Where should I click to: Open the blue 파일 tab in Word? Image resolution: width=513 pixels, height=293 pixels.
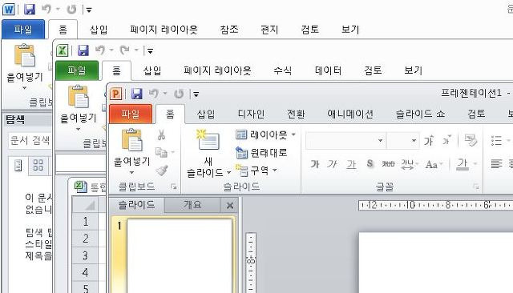tap(23, 30)
